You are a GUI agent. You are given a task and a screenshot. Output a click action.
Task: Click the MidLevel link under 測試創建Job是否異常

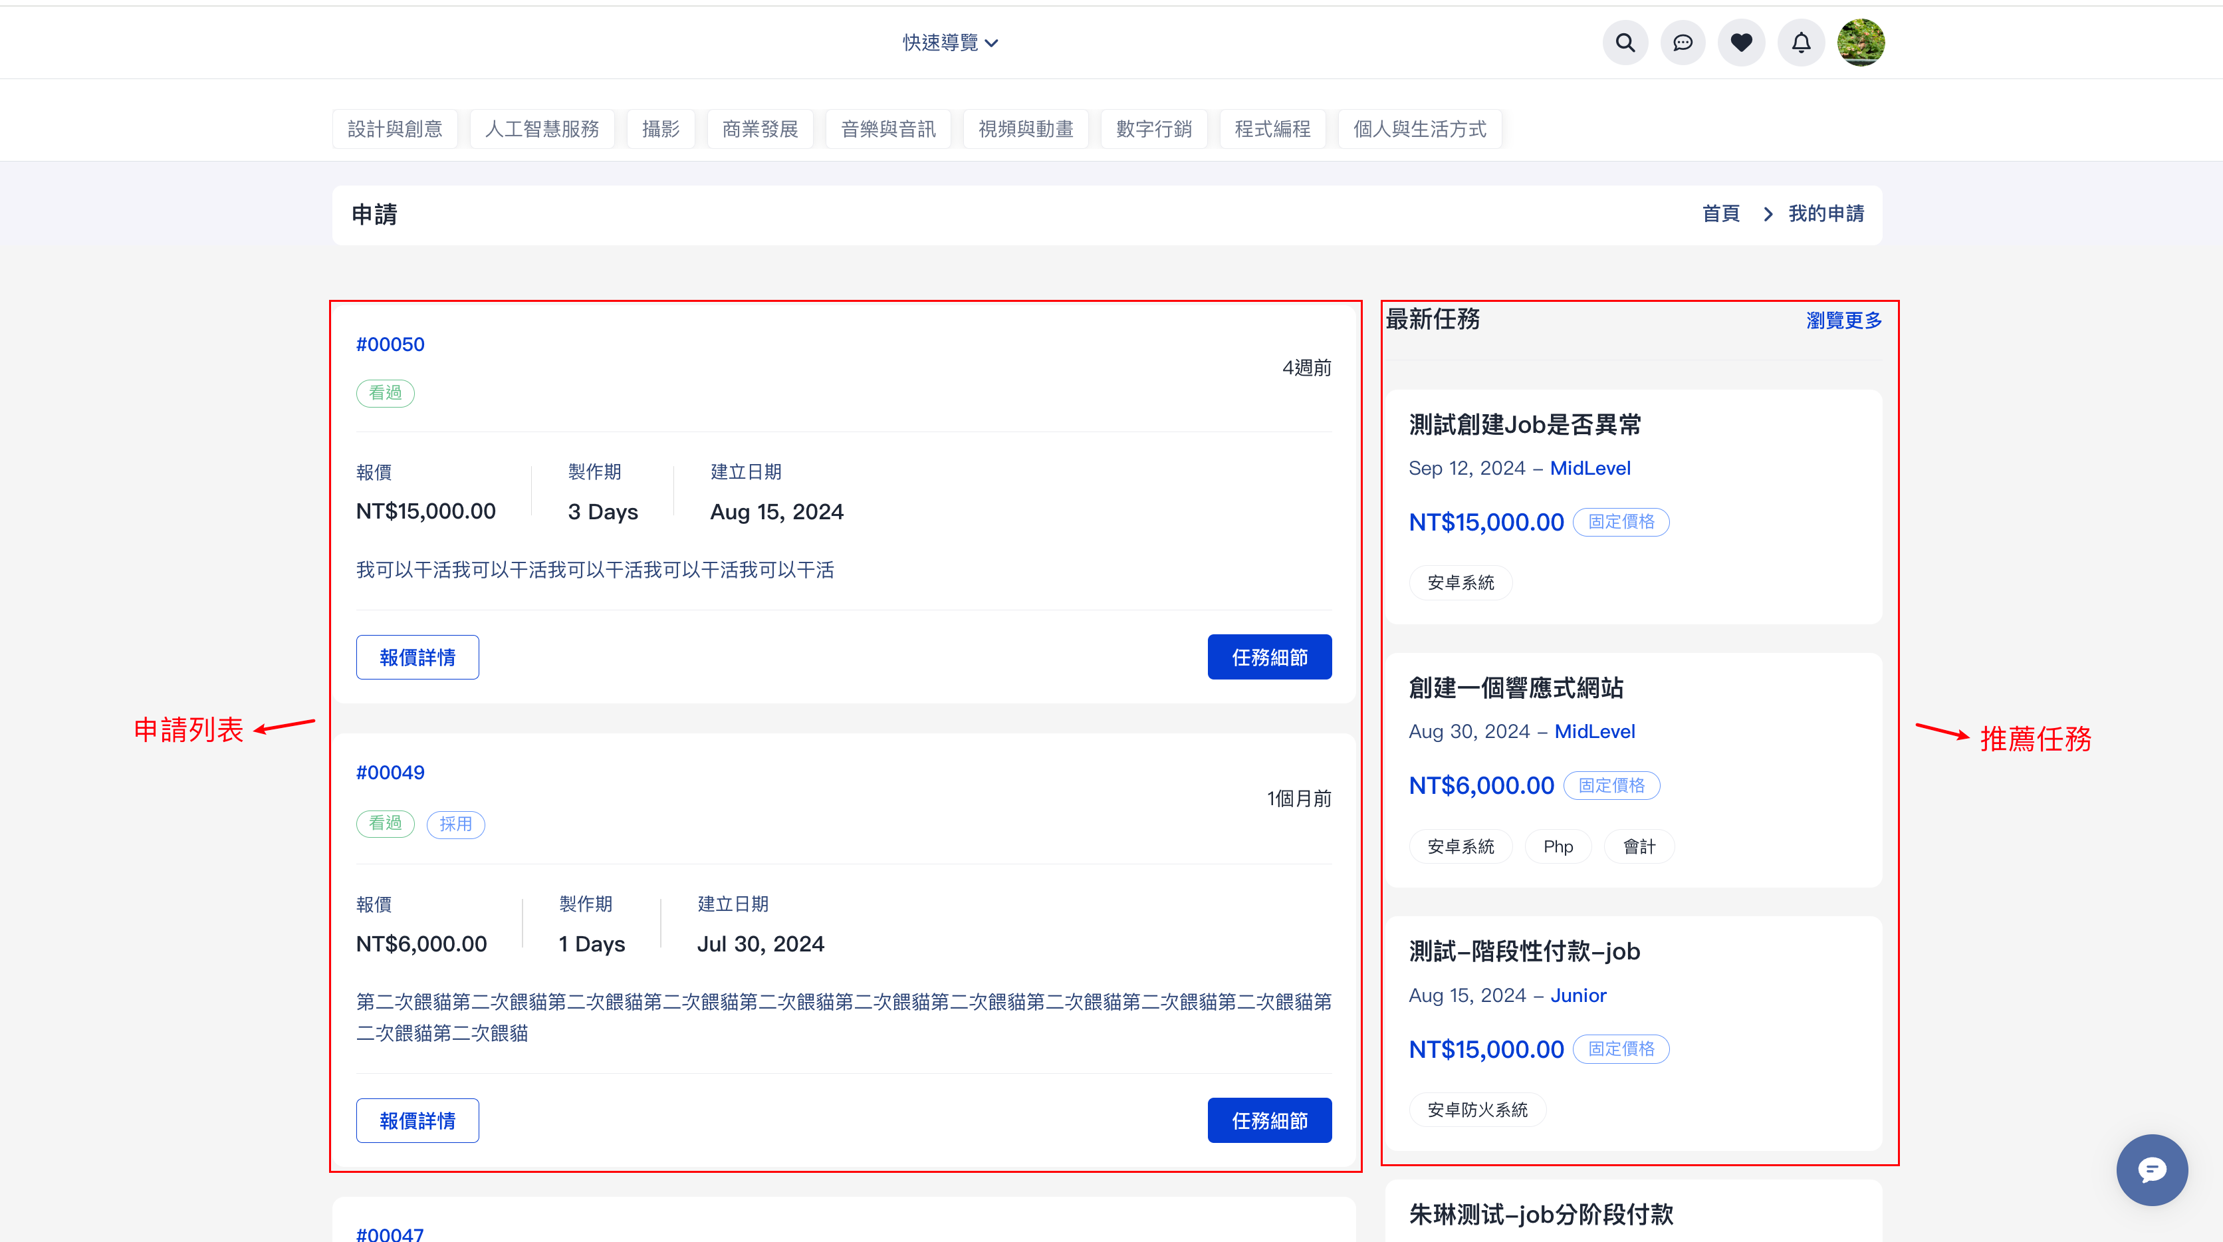coord(1589,469)
